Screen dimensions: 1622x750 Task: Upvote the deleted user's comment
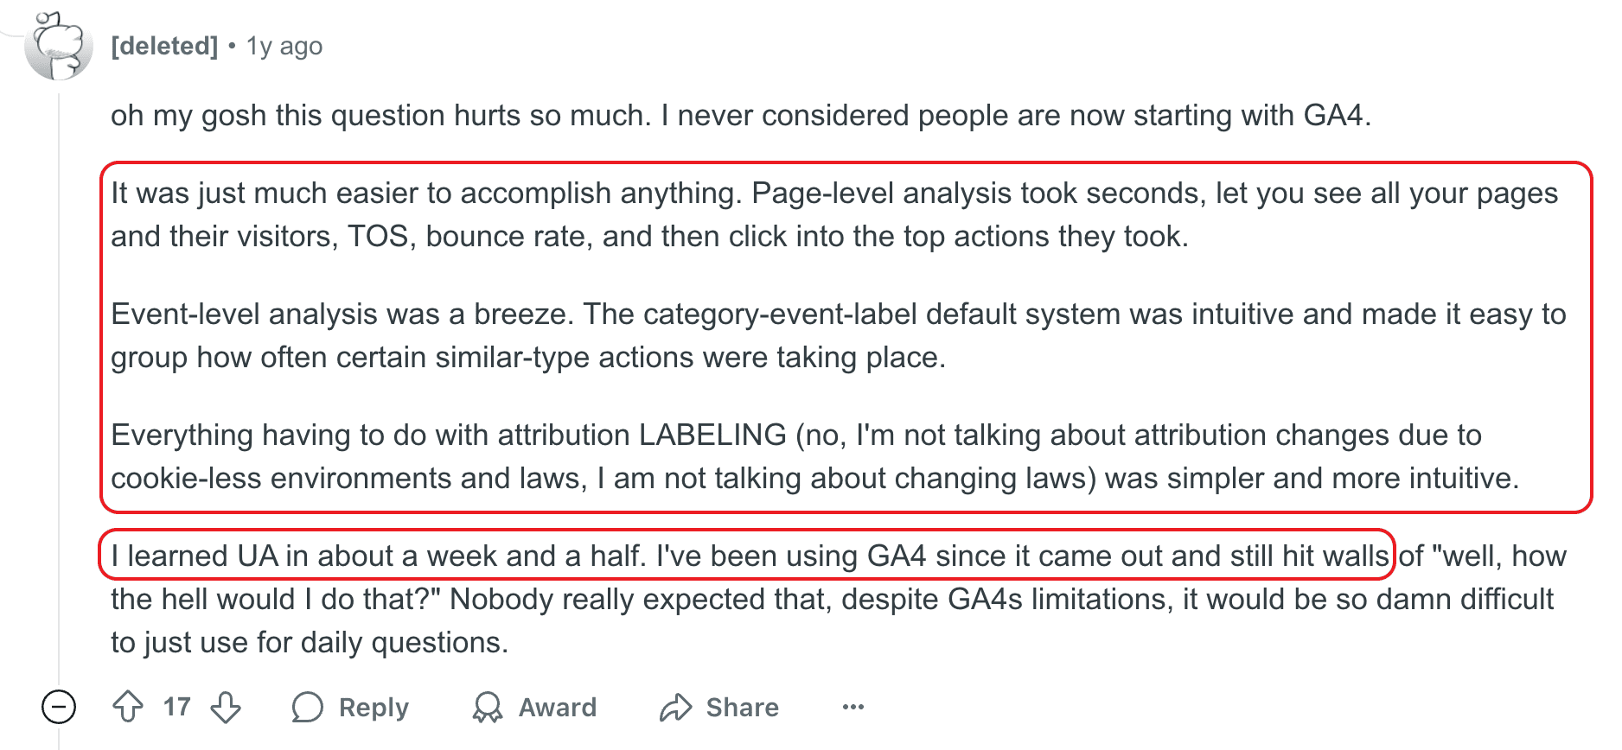[128, 707]
